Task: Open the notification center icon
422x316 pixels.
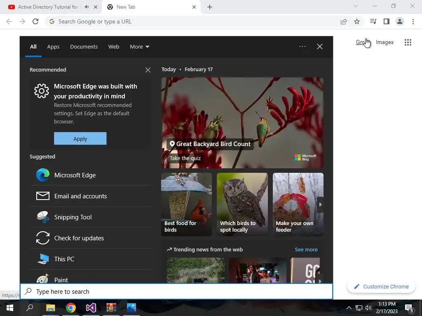Action: pos(409,308)
